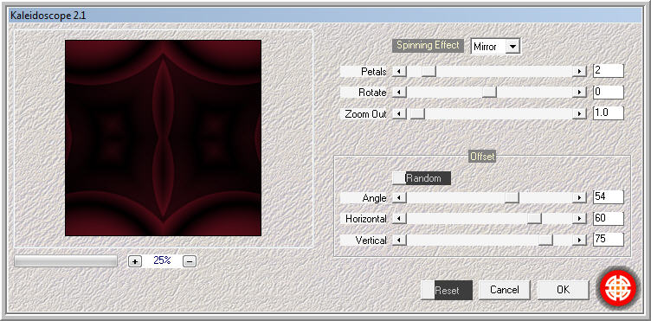
Task: Click the Angle value field
Action: pos(609,197)
